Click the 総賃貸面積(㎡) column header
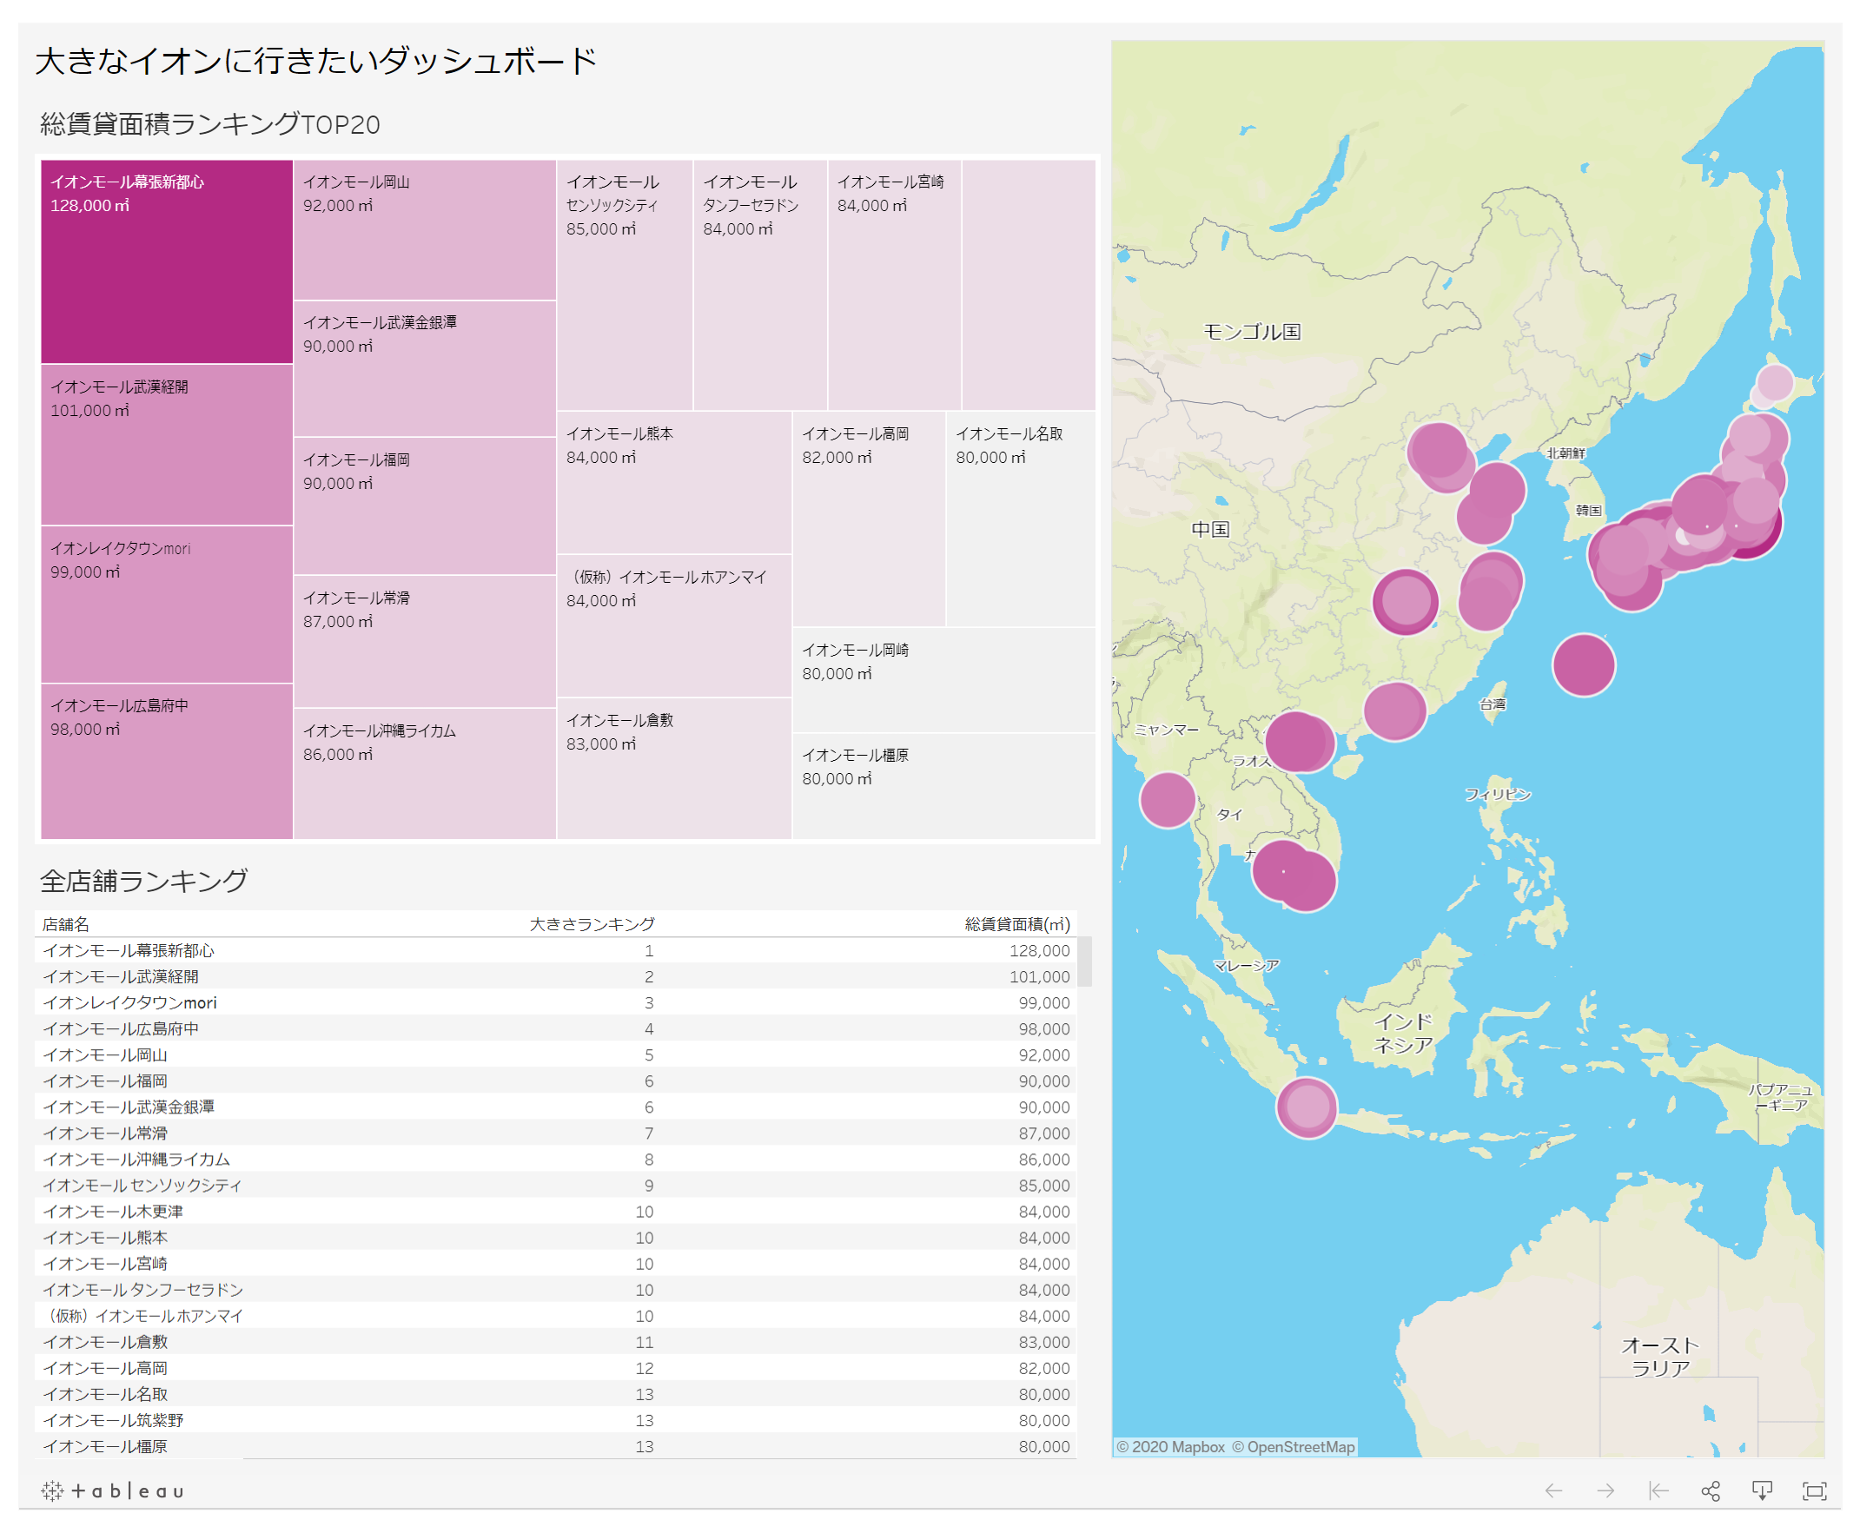Screen dimensions: 1860x1520 [x=1016, y=925]
